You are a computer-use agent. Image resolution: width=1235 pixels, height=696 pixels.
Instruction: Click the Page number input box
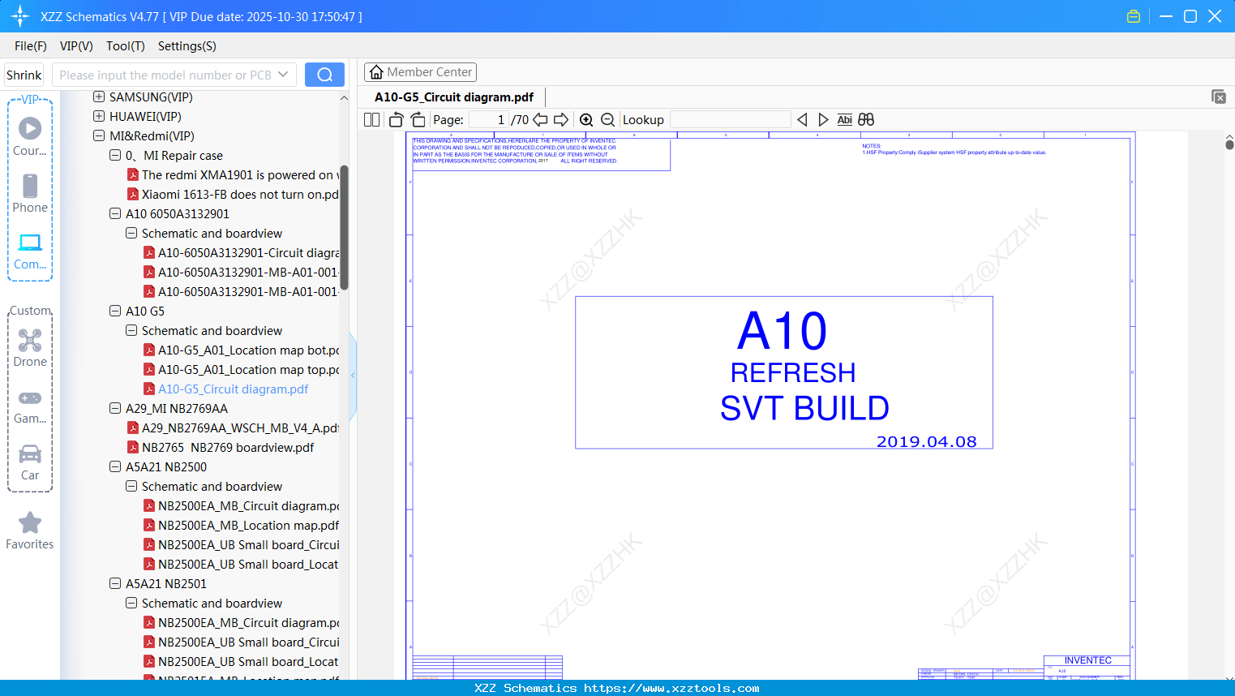click(489, 120)
